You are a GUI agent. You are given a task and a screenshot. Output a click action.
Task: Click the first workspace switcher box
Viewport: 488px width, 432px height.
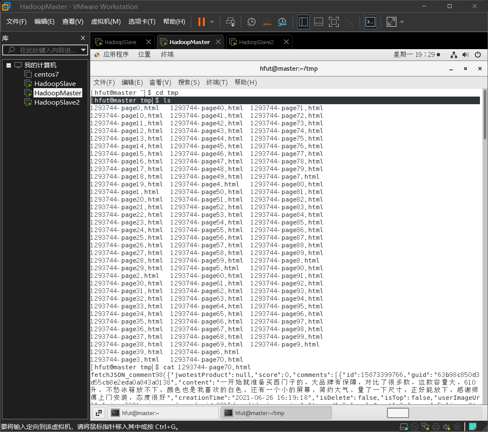click(x=398, y=413)
